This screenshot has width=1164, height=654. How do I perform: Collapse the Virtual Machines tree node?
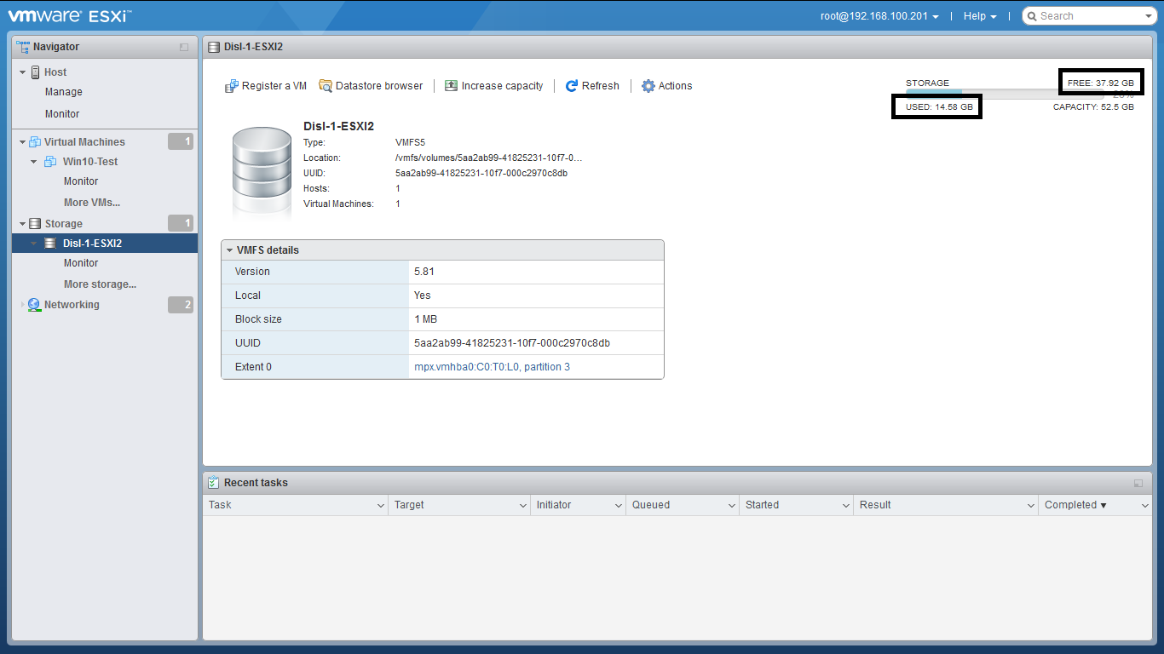click(23, 142)
